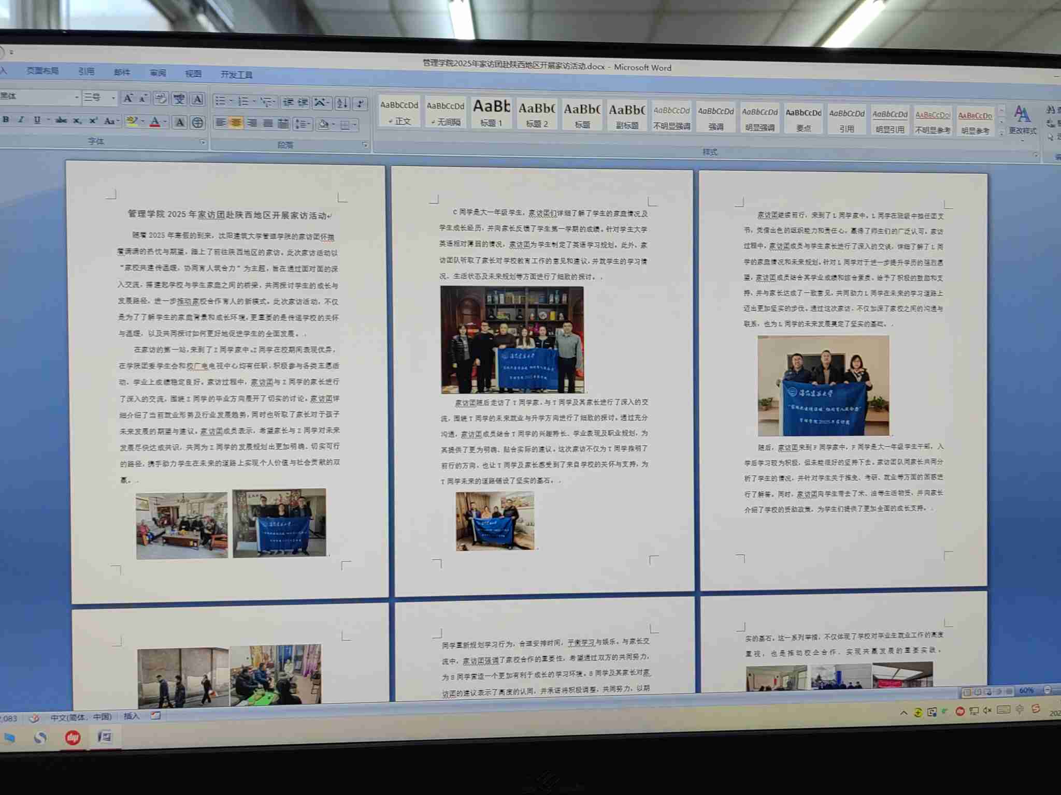Open the font dialog launcher in 字体 group
The height and width of the screenshot is (795, 1061).
tap(203, 142)
